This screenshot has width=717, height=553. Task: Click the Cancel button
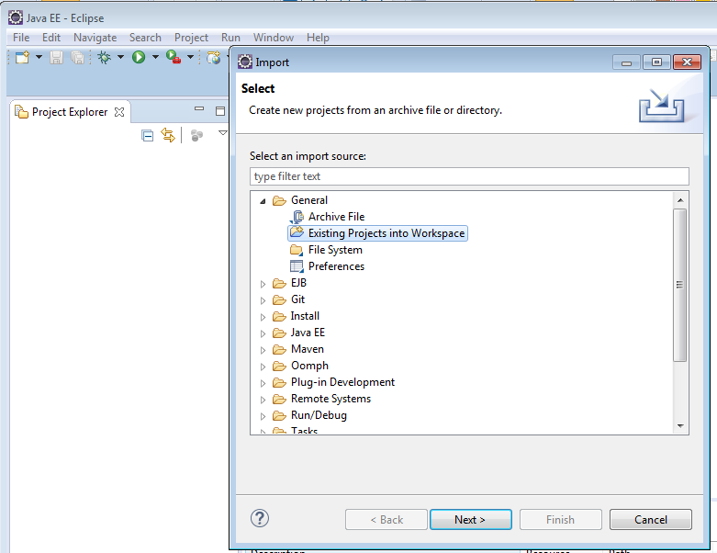(651, 520)
